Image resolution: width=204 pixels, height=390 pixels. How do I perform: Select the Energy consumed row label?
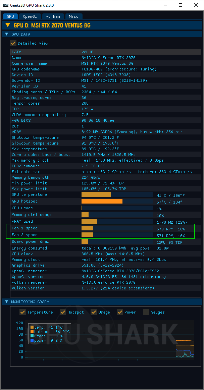(x=29, y=248)
